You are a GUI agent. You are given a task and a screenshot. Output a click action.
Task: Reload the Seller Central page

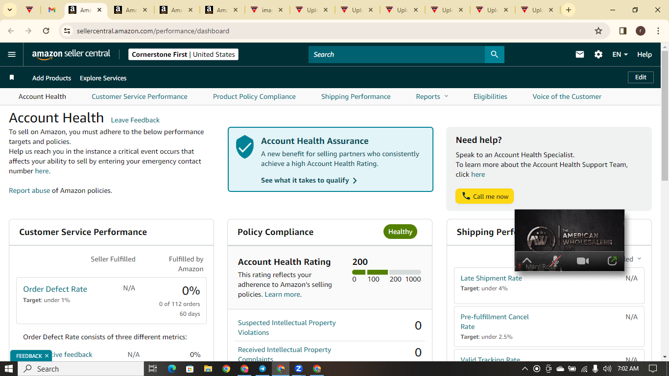[46, 31]
